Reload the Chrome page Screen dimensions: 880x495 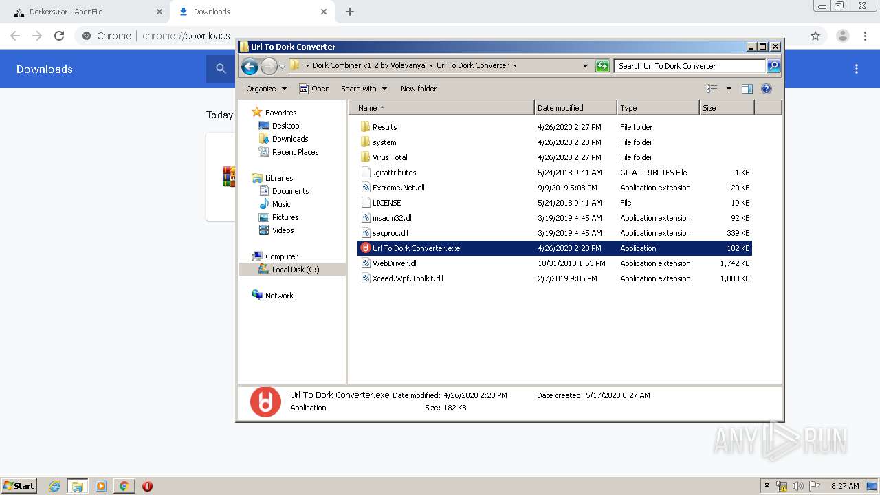click(x=59, y=36)
